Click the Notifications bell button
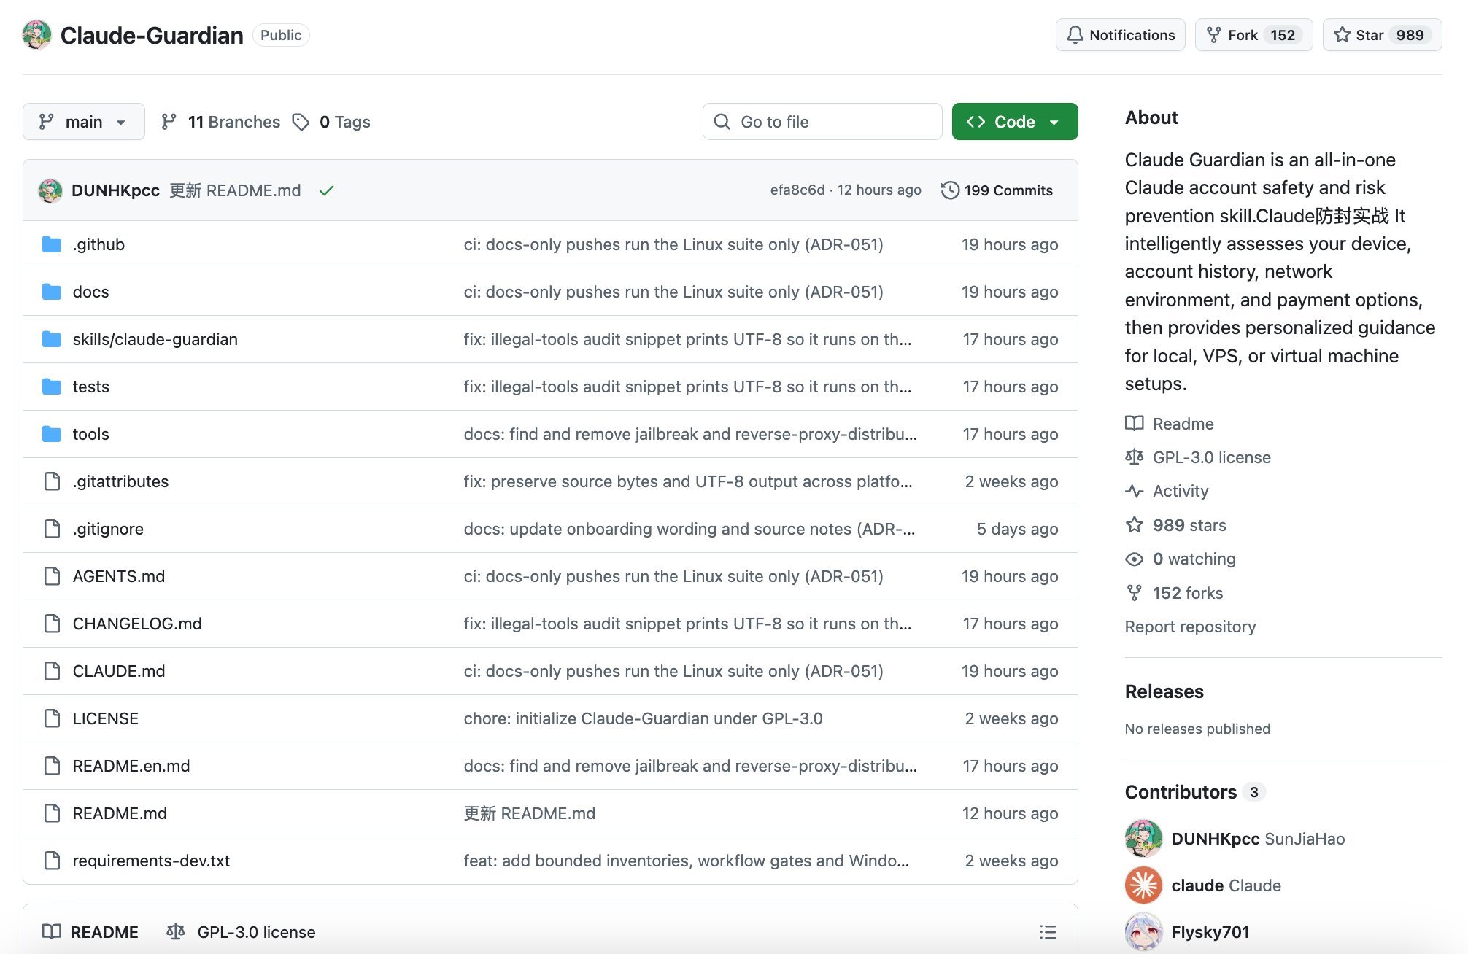 click(1120, 35)
